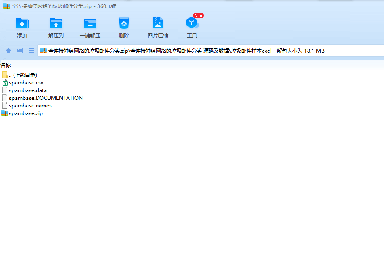Screen dimensions: 384x259
Task: Sort by the 名称 (Name) column header
Action: tap(6, 65)
